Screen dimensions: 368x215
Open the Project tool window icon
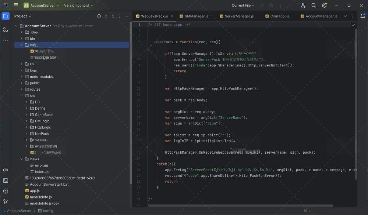point(6,16)
